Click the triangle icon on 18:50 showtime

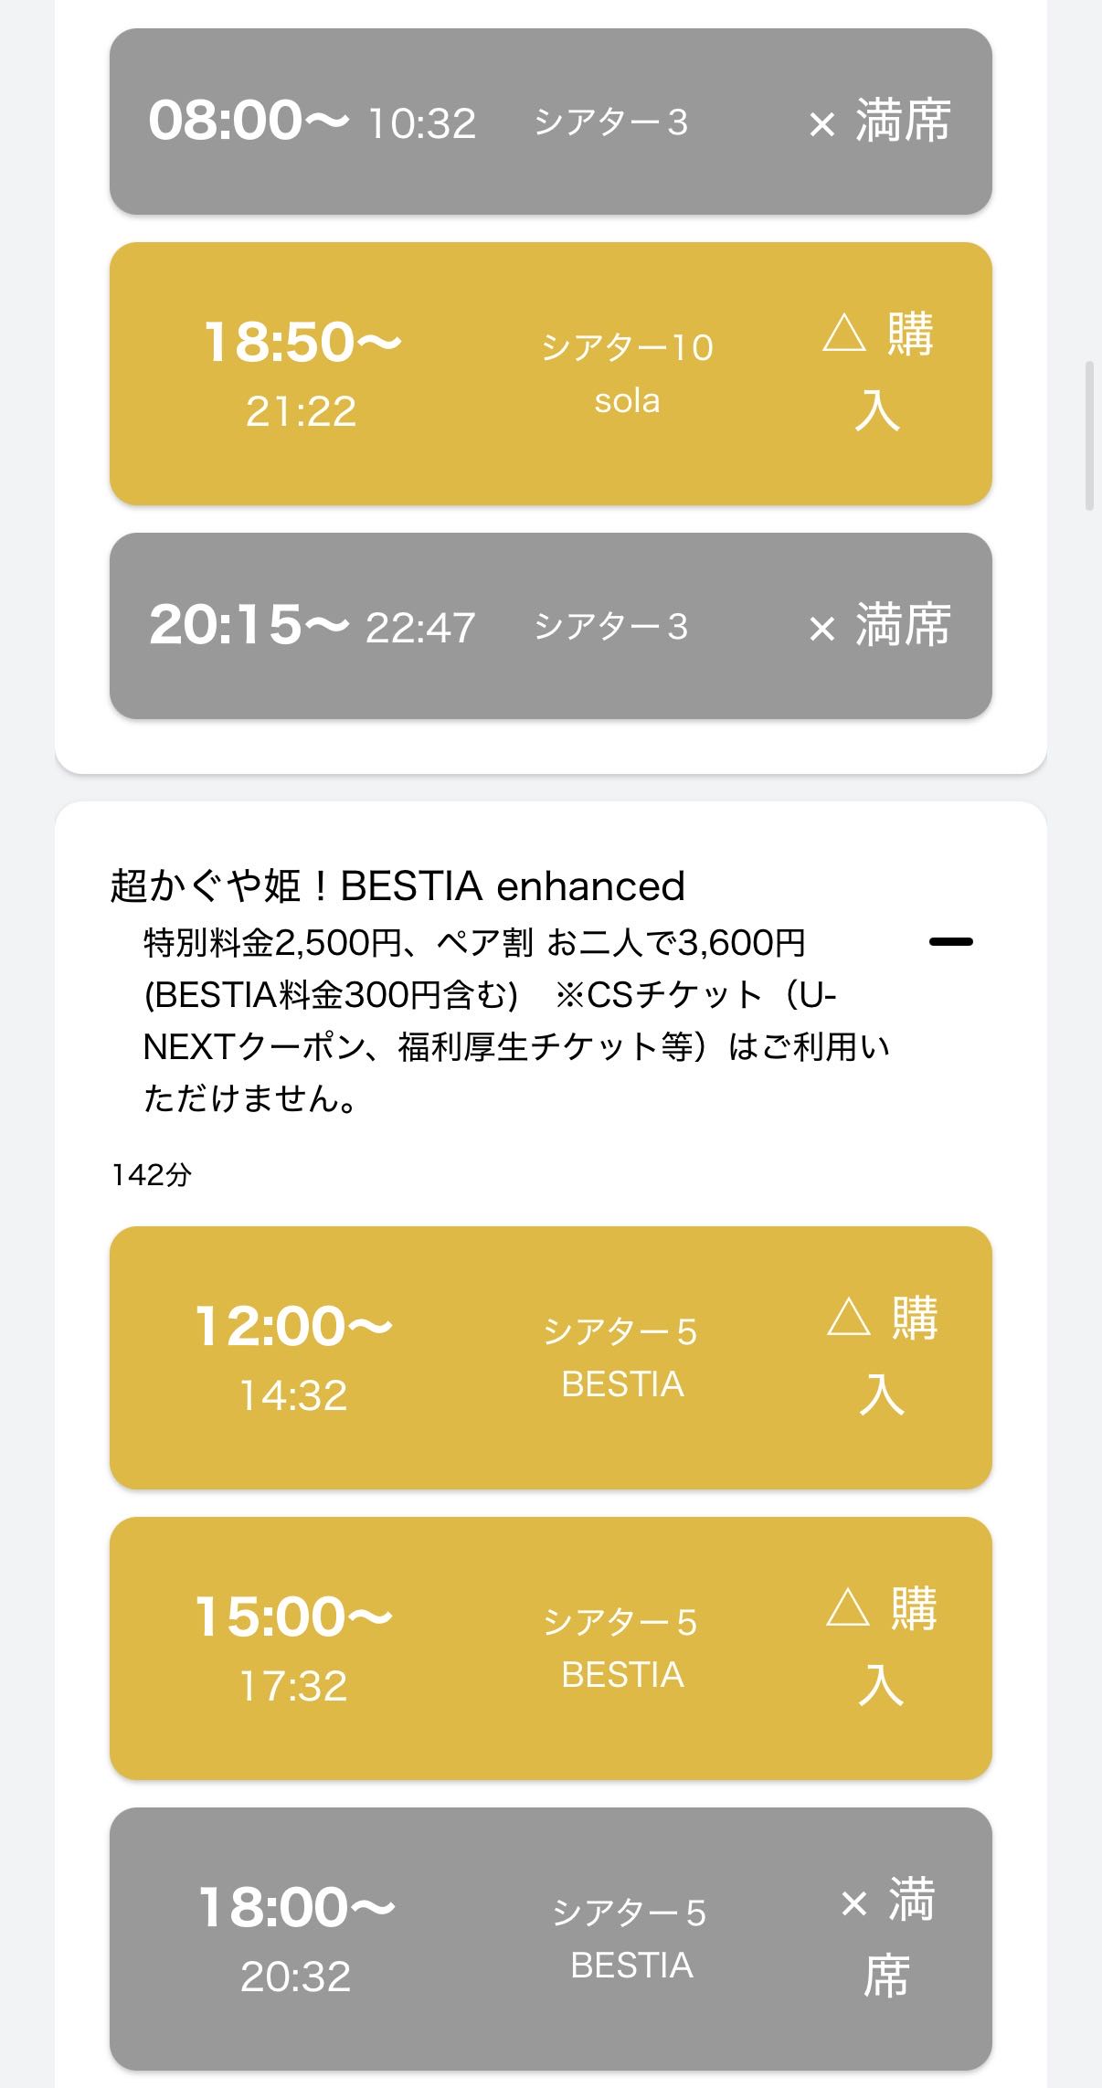(843, 334)
